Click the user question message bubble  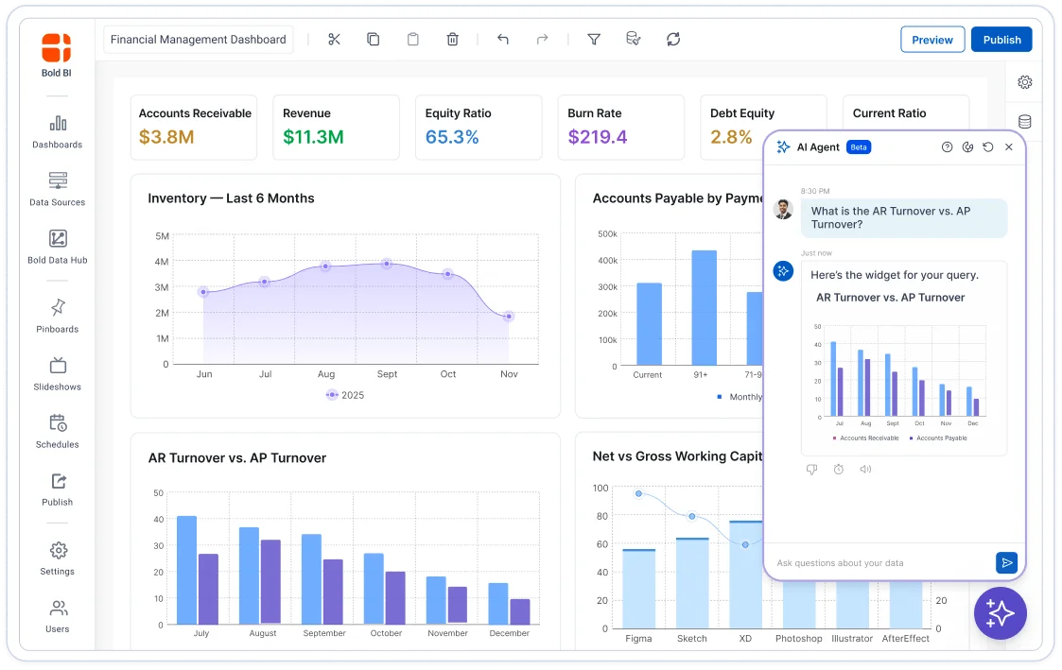(903, 218)
